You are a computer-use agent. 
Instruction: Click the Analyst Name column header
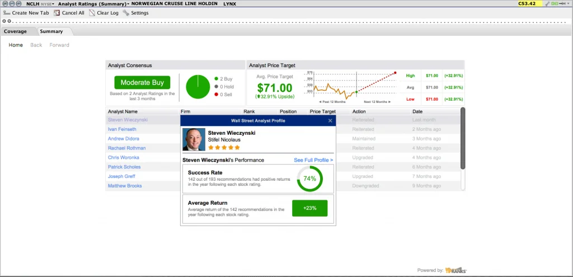click(123, 111)
